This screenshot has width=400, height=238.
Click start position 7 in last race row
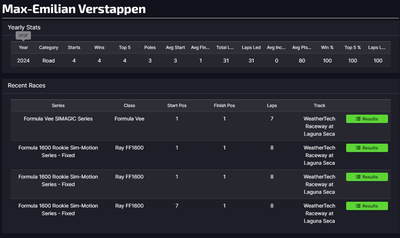[177, 206]
